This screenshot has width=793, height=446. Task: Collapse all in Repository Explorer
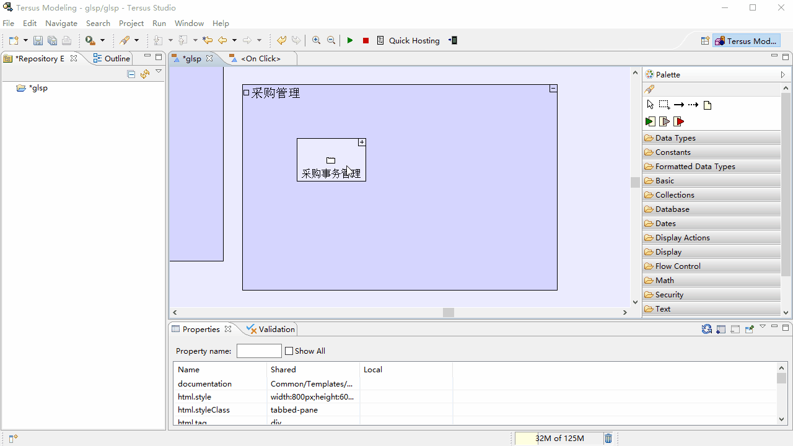tap(131, 74)
